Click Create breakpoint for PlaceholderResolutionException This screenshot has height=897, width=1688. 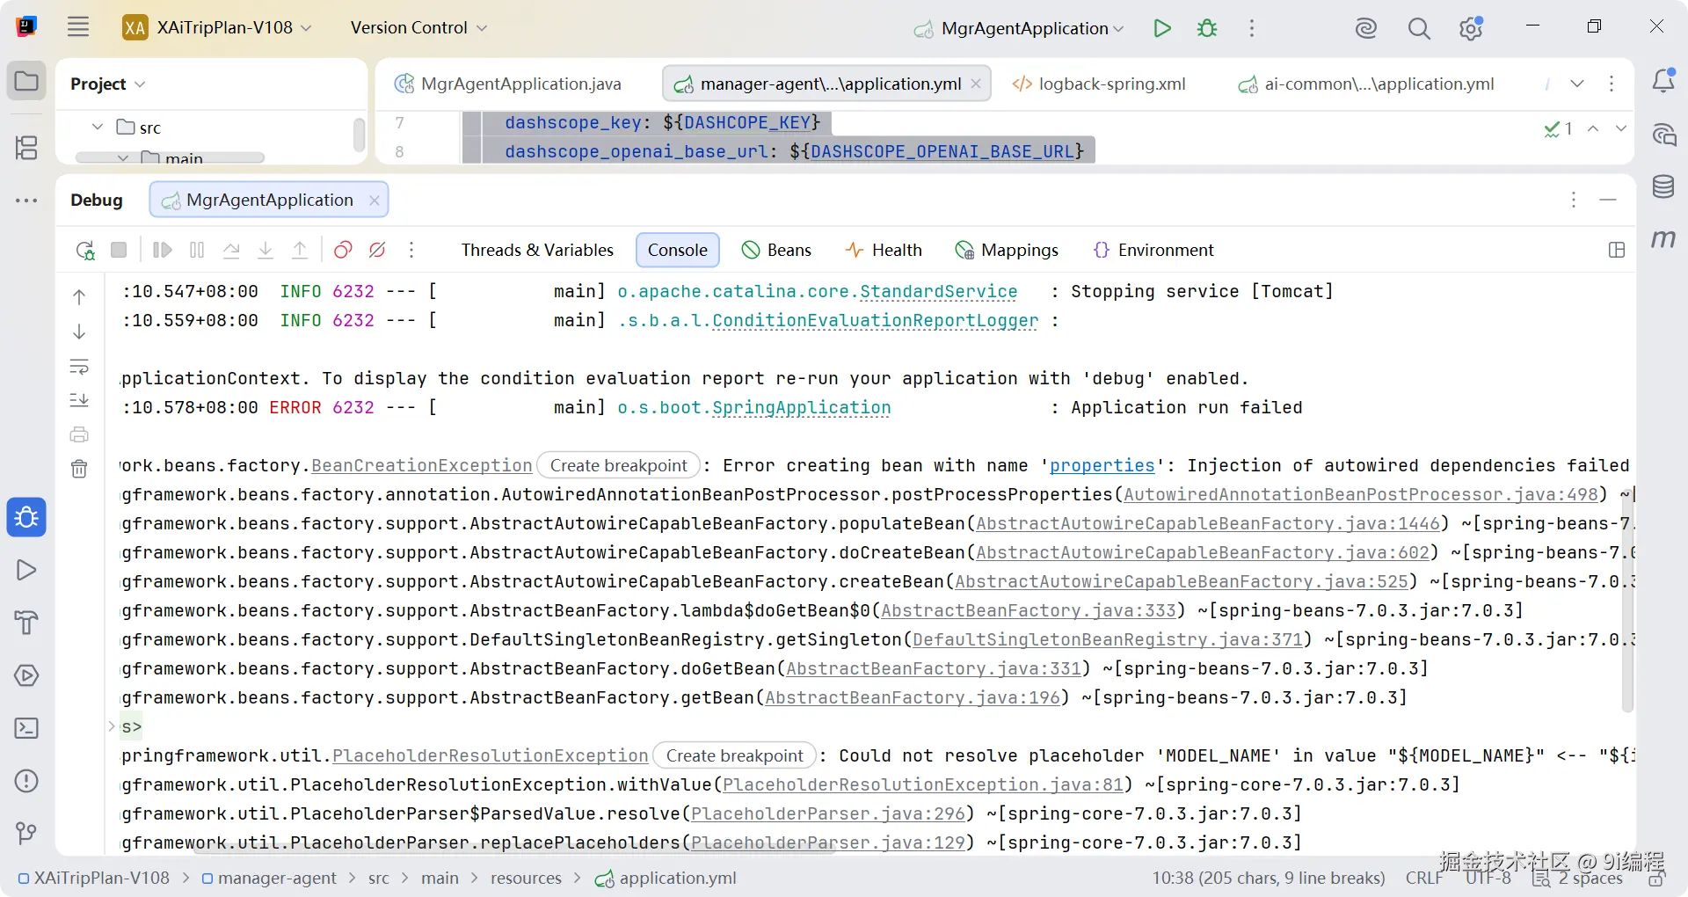click(x=735, y=755)
